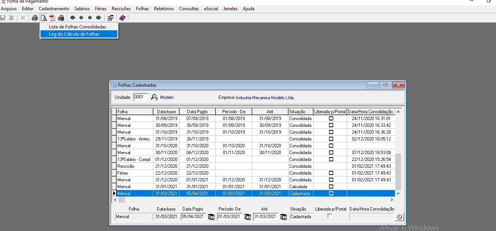Go to next record with right arrow
Screen dimensions: 496x231
(90, 18)
